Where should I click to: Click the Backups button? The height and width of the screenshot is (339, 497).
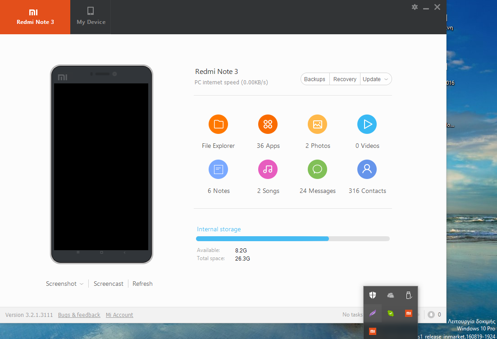click(315, 79)
